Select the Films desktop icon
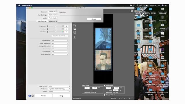 [x=162, y=42]
